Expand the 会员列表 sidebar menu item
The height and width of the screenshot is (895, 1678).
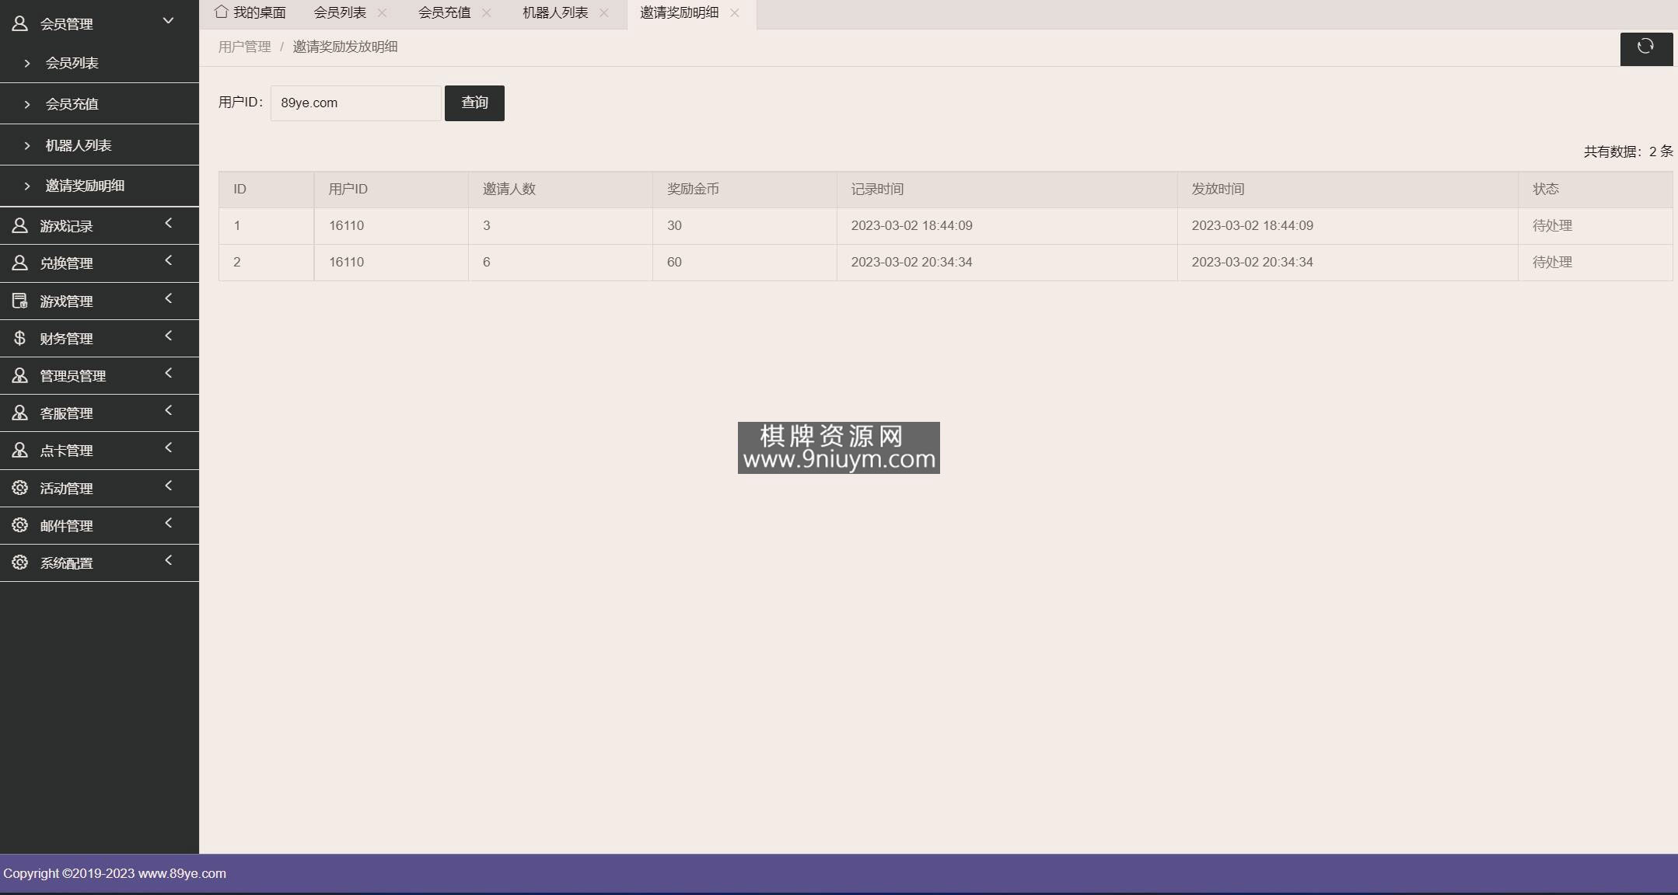point(100,62)
